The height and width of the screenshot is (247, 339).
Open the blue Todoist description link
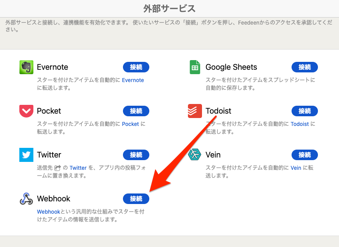click(299, 124)
